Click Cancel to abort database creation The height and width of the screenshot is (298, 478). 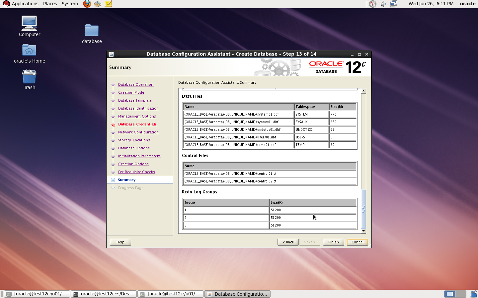[357, 242]
